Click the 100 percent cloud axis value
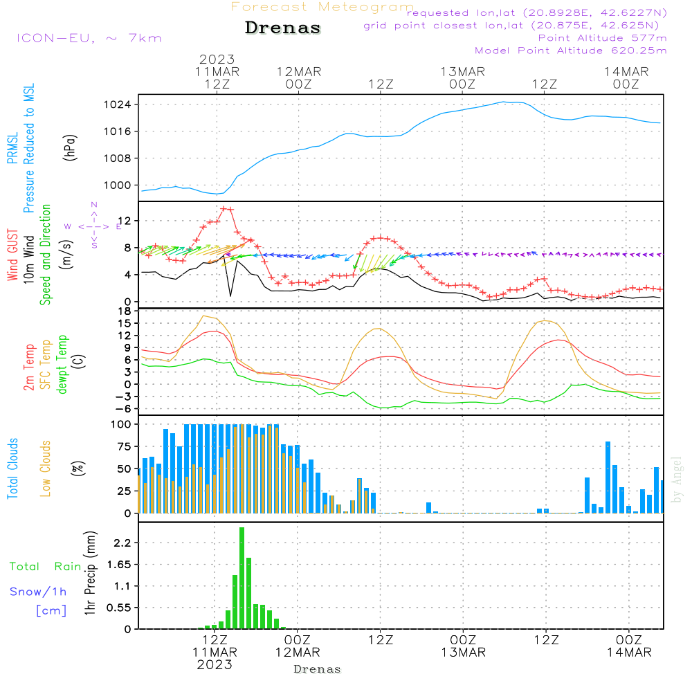Viewport: 692px width, 692px height. click(x=121, y=425)
